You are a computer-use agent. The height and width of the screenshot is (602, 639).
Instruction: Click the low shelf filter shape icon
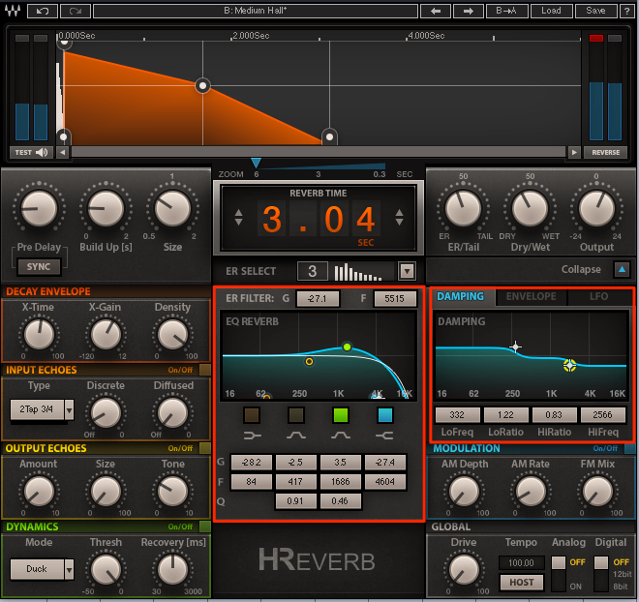point(253,436)
